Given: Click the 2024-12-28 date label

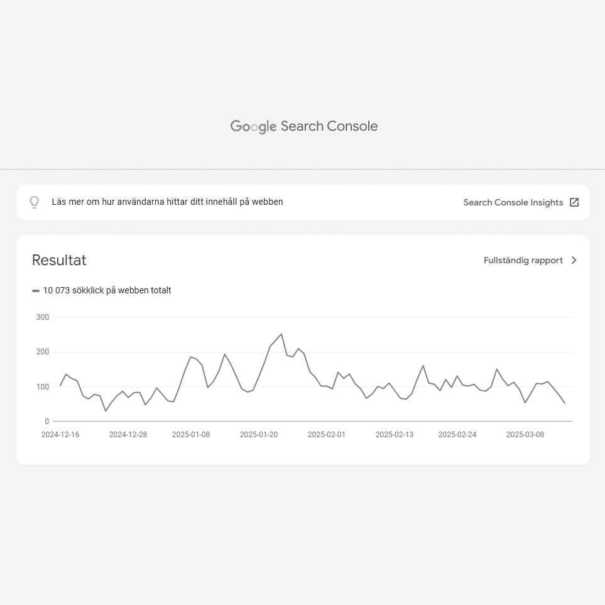Looking at the screenshot, I should 128,435.
